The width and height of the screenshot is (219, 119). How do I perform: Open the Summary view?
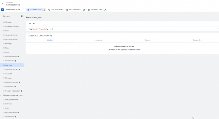point(6,16)
